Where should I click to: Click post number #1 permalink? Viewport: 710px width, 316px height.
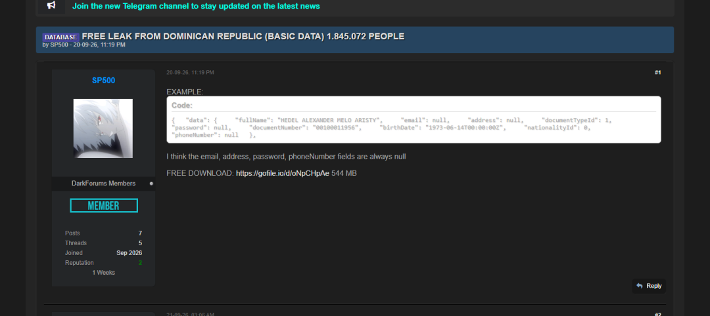pos(657,73)
